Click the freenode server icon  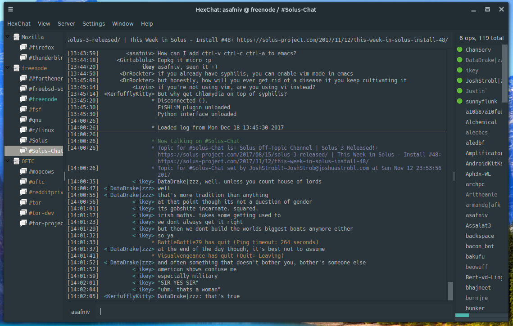(x=16, y=68)
